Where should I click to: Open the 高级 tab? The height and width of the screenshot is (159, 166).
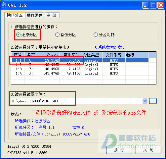[x=52, y=15]
